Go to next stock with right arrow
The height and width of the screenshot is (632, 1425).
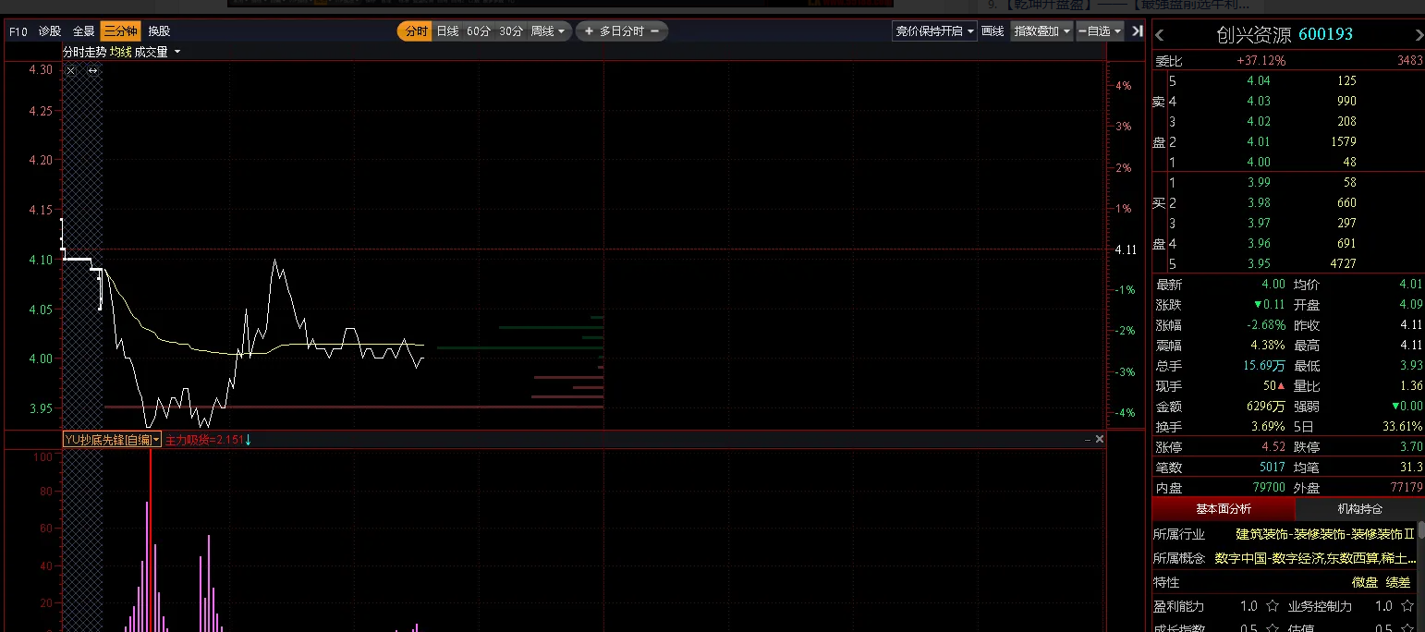tap(1419, 35)
